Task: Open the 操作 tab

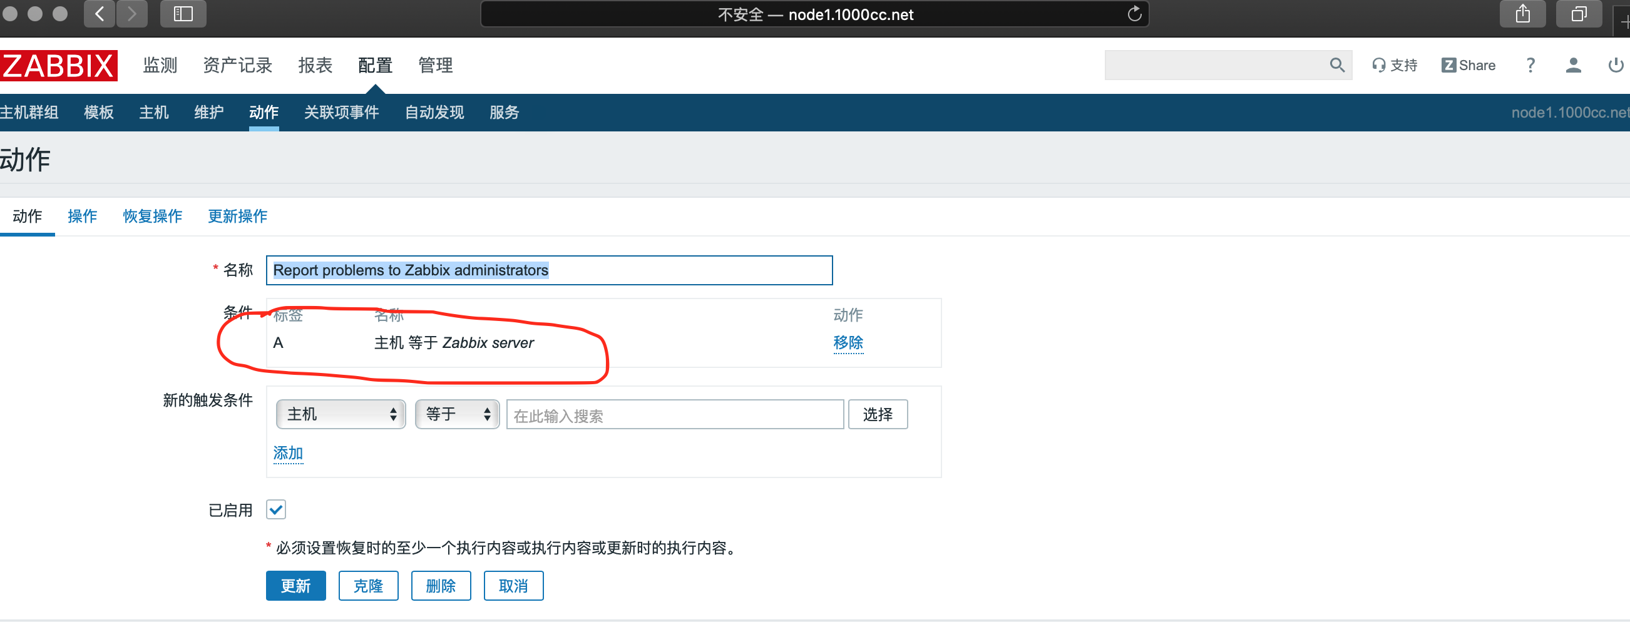Action: click(x=82, y=217)
